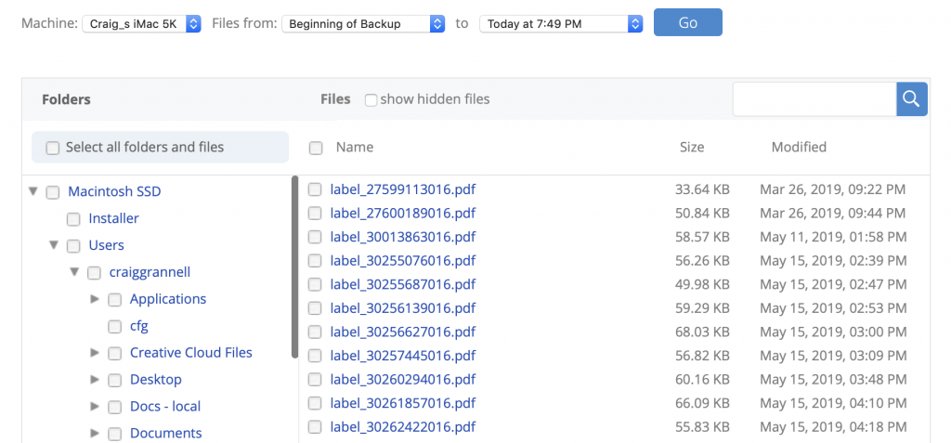This screenshot has width=951, height=443.
Task: Open the Docs - local folder link
Action: (x=165, y=407)
